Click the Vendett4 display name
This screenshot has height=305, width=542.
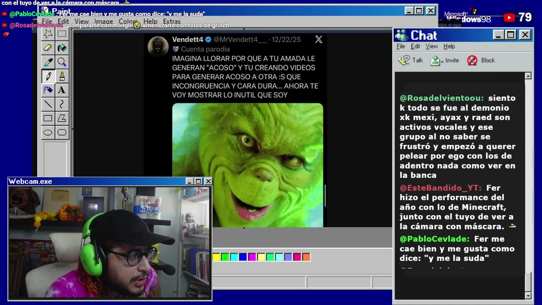[x=188, y=39]
